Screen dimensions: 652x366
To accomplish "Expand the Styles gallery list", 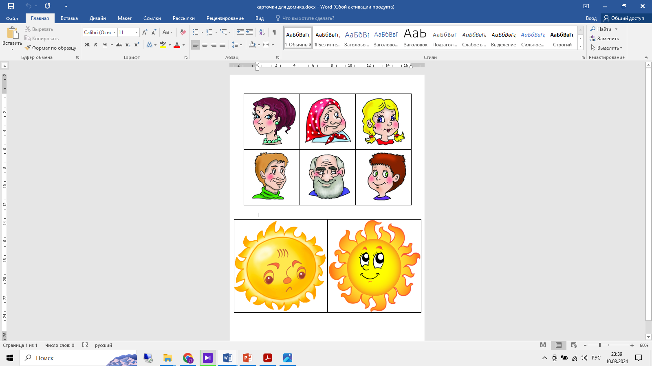I will pos(580,46).
